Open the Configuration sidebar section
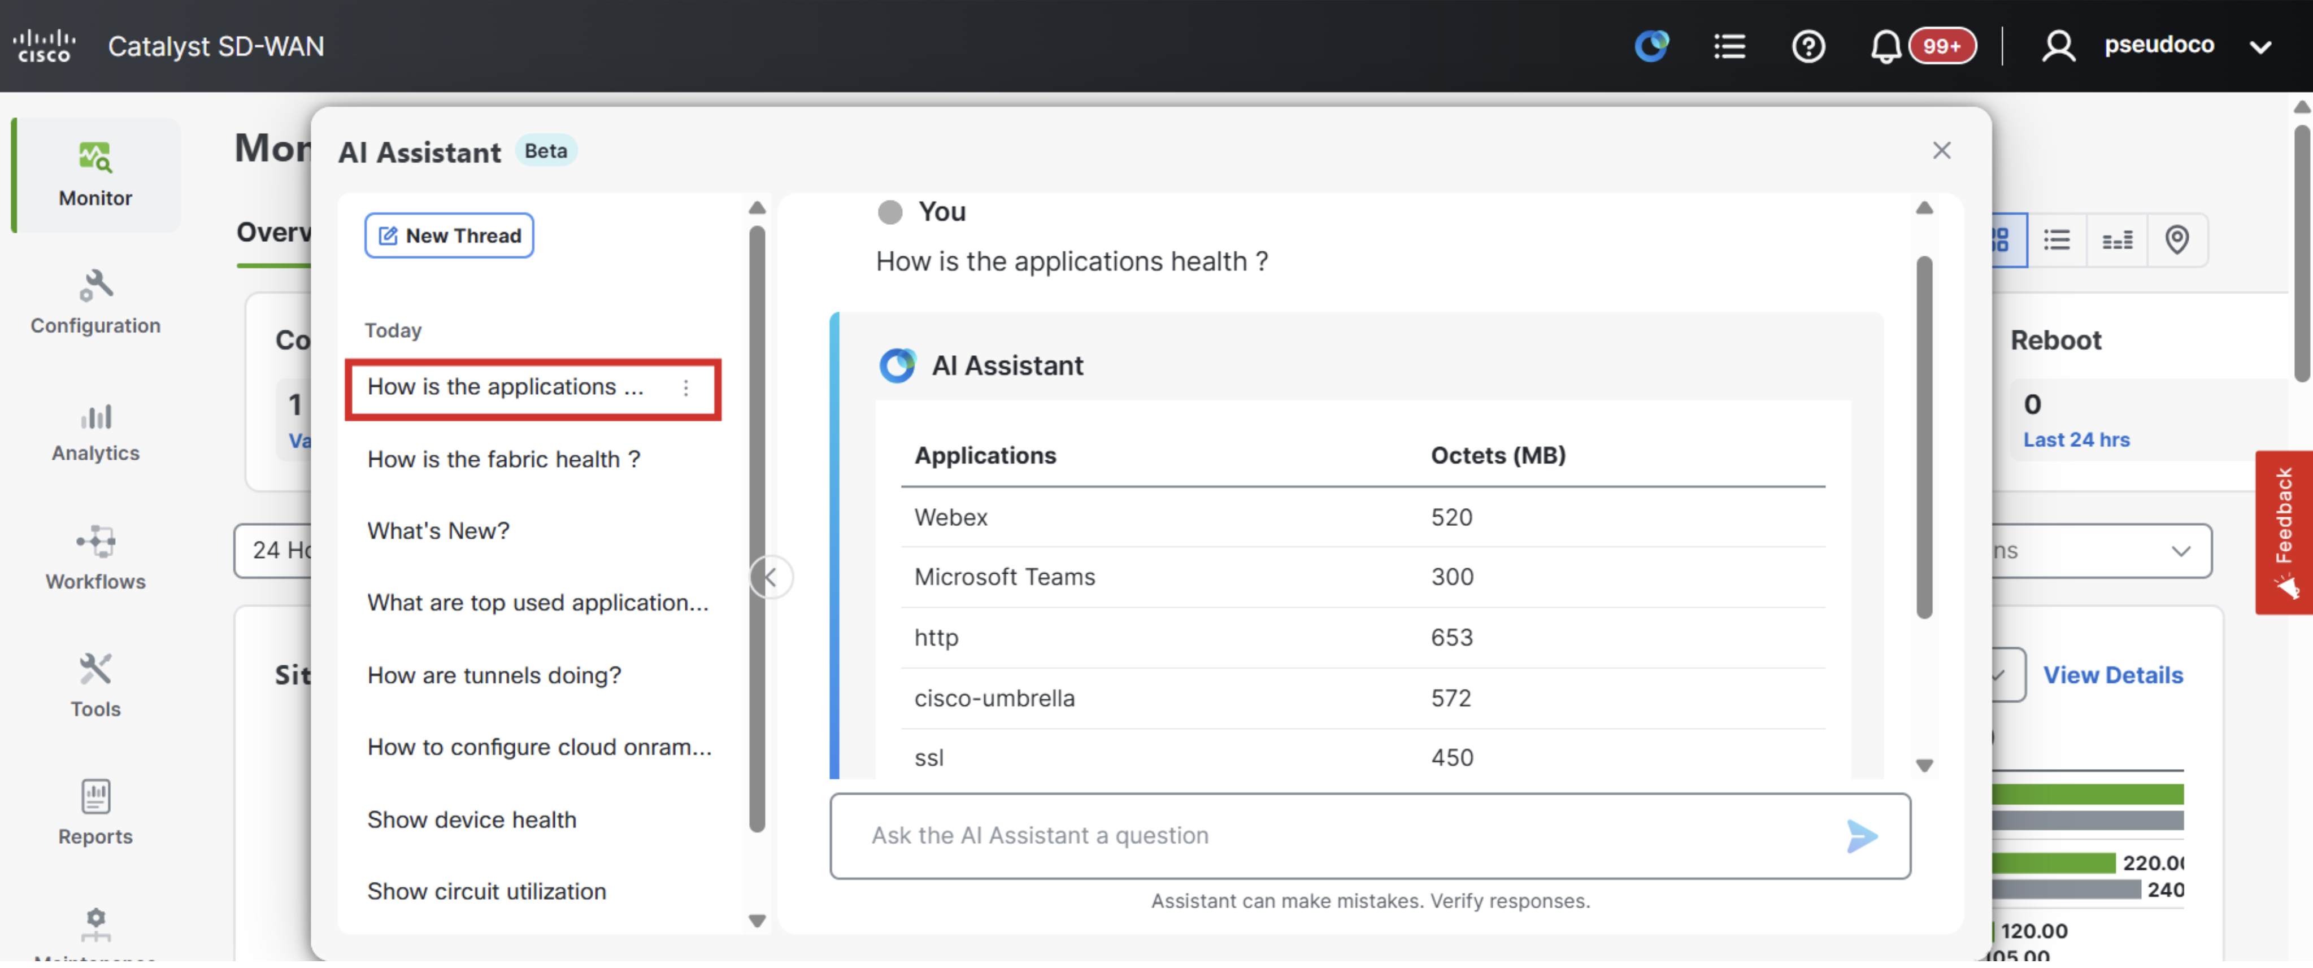 pos(95,303)
